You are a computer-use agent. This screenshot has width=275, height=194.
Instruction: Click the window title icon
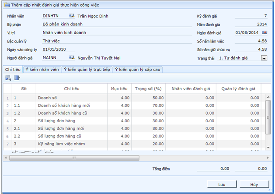click(6, 4)
